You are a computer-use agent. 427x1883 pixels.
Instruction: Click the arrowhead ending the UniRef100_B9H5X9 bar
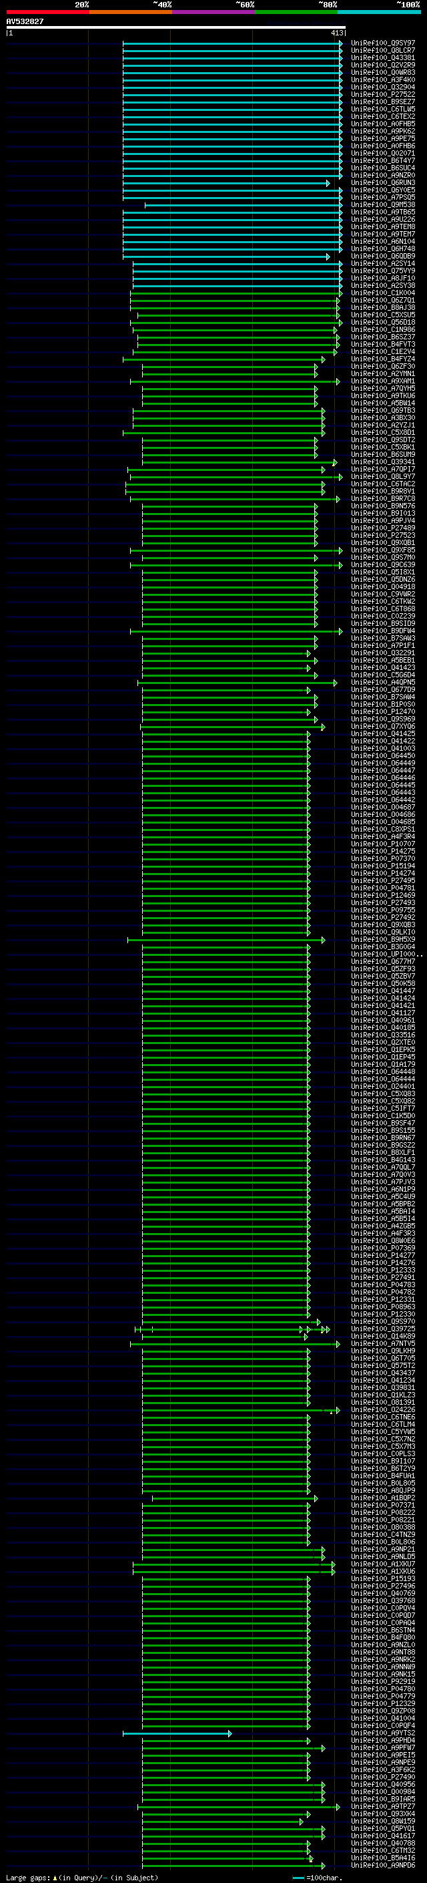324,939
